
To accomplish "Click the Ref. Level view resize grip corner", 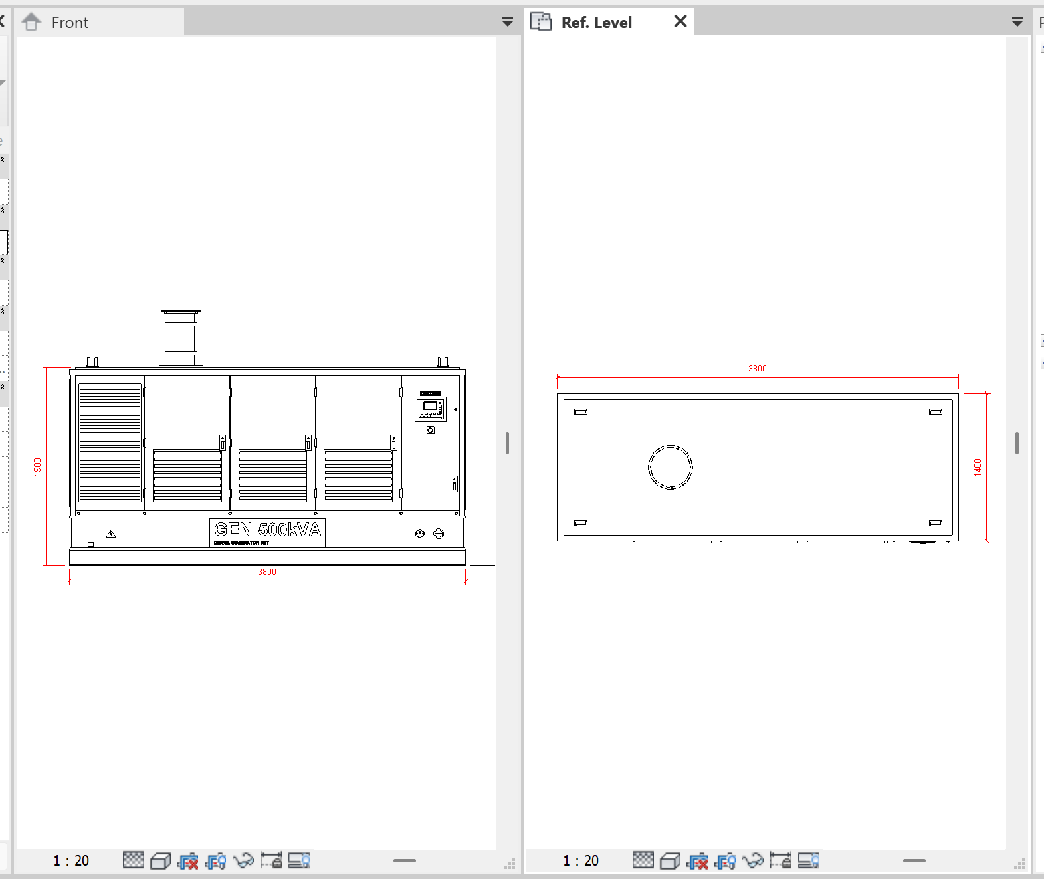I will pyautogui.click(x=1019, y=864).
